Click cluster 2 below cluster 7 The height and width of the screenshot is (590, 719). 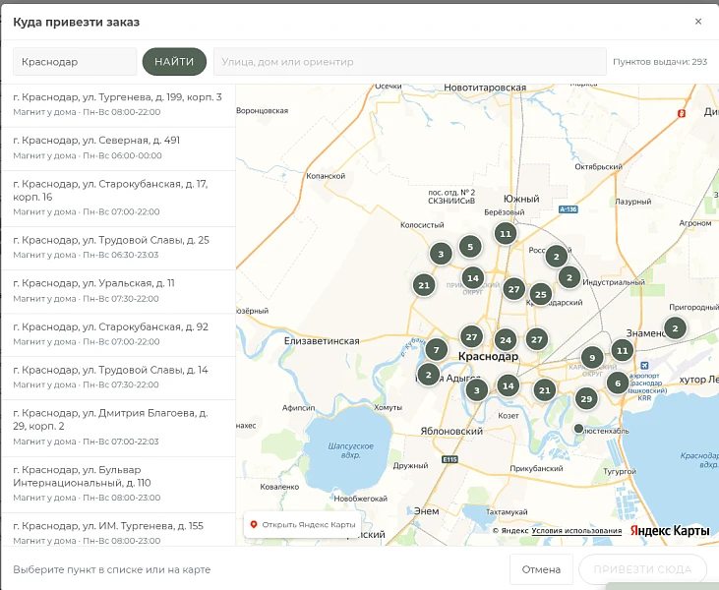(x=428, y=375)
